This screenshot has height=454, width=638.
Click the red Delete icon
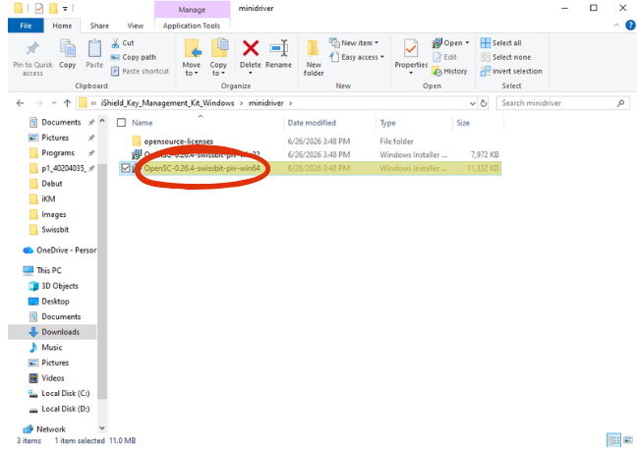(251, 48)
